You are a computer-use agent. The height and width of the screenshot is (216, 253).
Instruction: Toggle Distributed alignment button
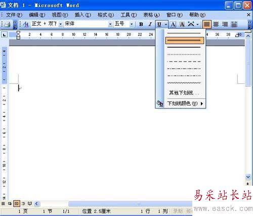[234, 25]
